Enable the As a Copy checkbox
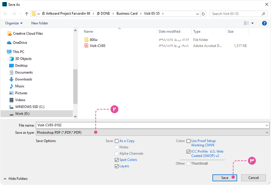The image size is (271, 185). tap(117, 141)
